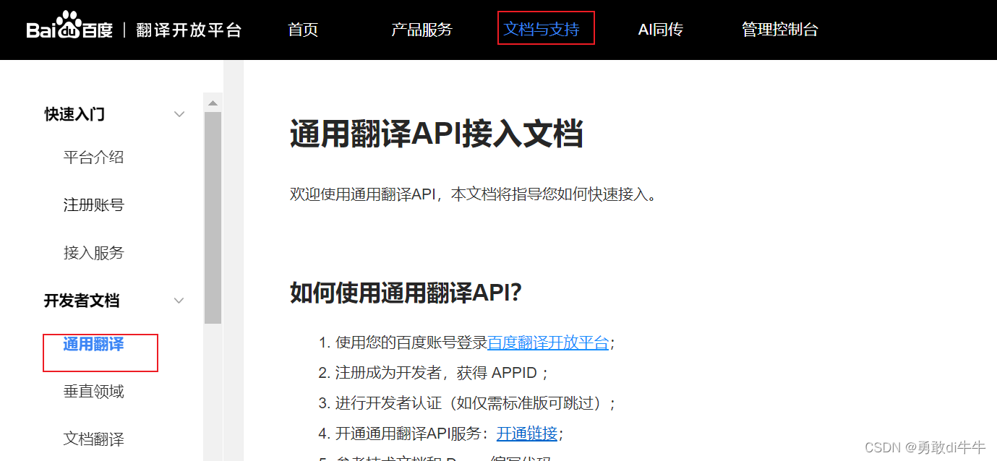Open 接入服务 in sidebar
Image resolution: width=997 pixels, height=461 pixels.
click(94, 253)
